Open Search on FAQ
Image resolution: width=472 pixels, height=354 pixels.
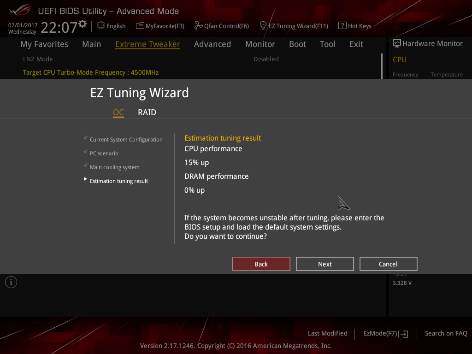[x=446, y=333]
